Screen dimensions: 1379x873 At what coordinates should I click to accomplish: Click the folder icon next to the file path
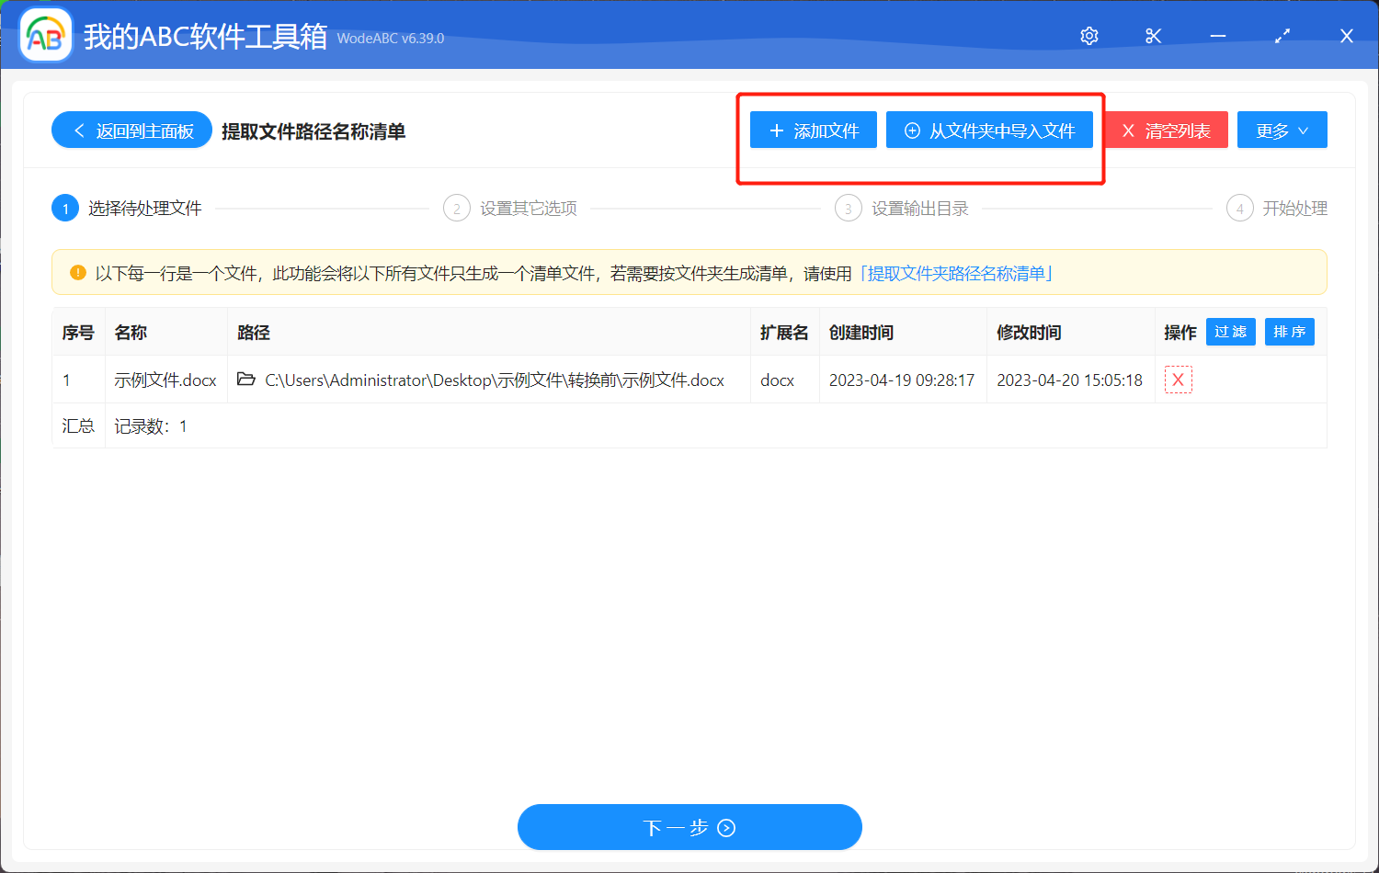point(245,379)
